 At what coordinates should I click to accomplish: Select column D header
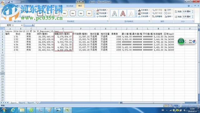coord(45,29)
